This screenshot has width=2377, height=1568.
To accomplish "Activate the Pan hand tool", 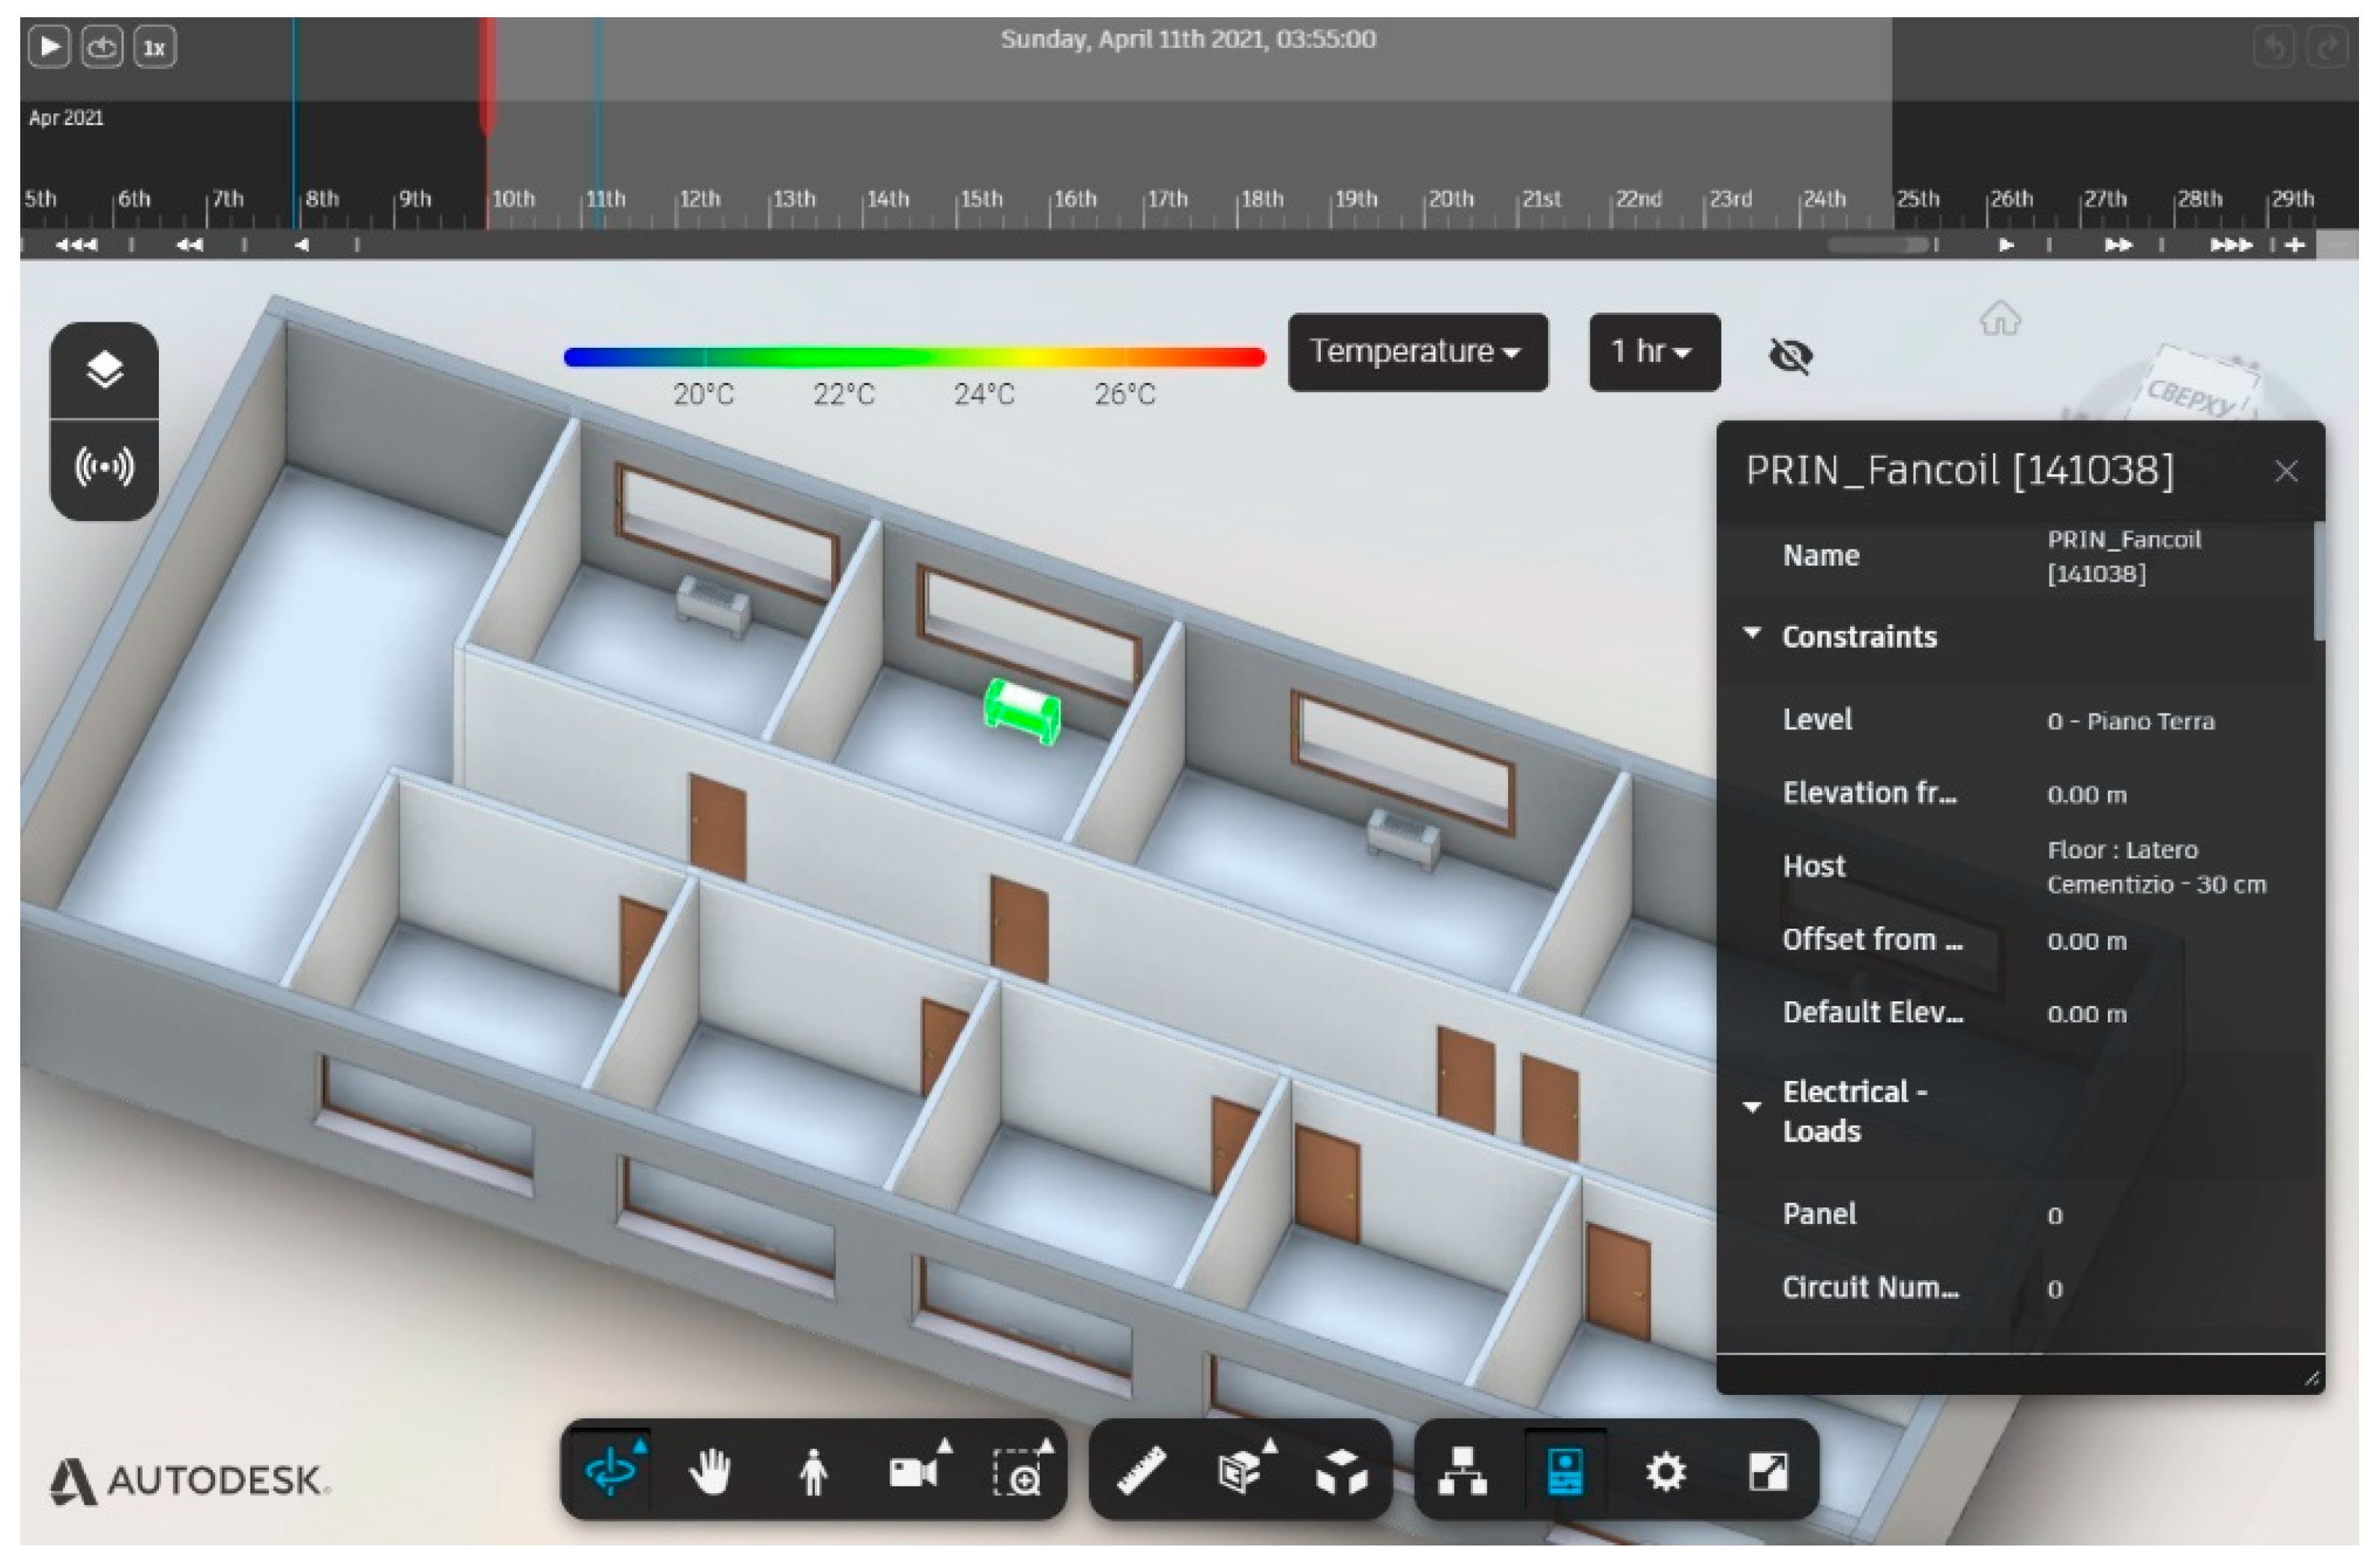I will coord(710,1472).
